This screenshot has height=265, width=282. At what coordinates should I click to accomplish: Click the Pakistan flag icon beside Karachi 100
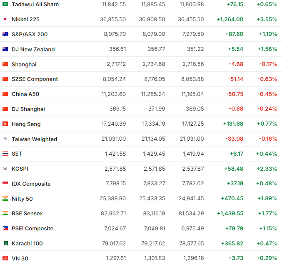(x=5, y=243)
